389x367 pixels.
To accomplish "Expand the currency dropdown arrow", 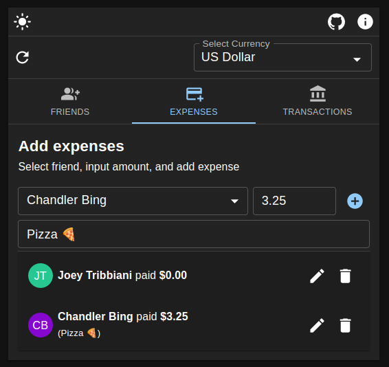I will 357,60.
